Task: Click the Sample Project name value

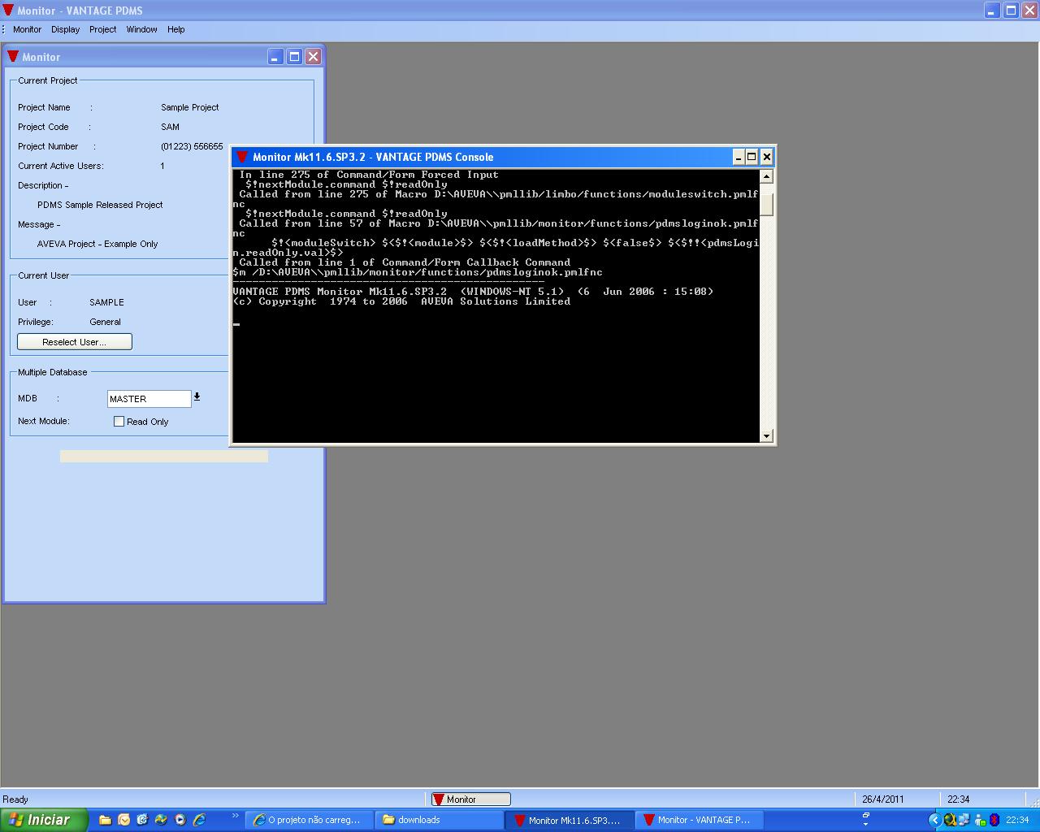Action: point(190,107)
